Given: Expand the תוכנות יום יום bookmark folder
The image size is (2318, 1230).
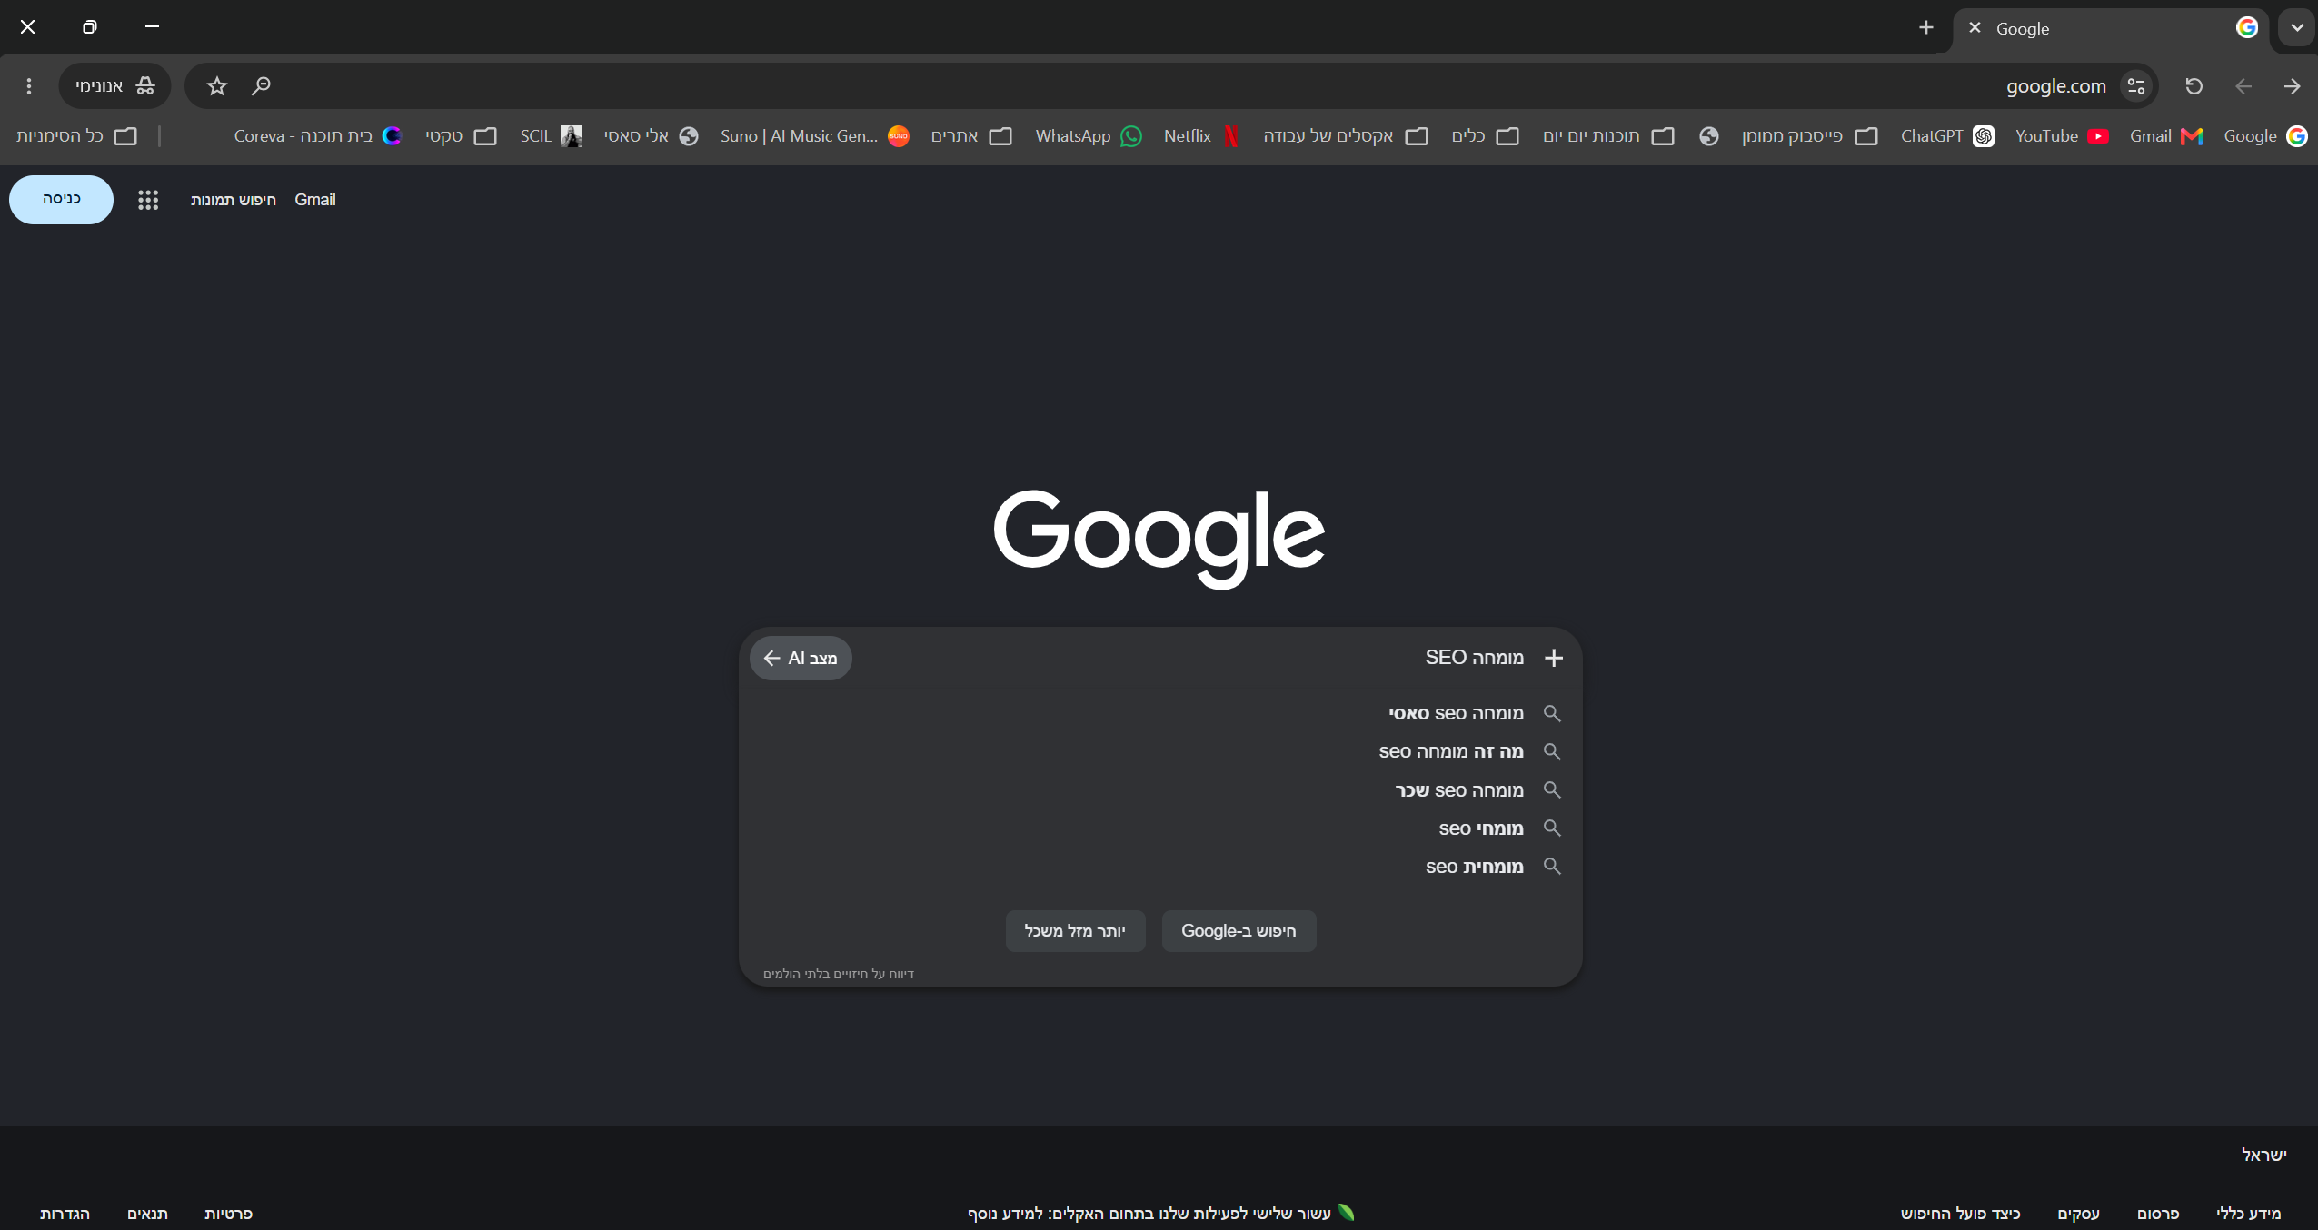Looking at the screenshot, I should click(x=1608, y=136).
